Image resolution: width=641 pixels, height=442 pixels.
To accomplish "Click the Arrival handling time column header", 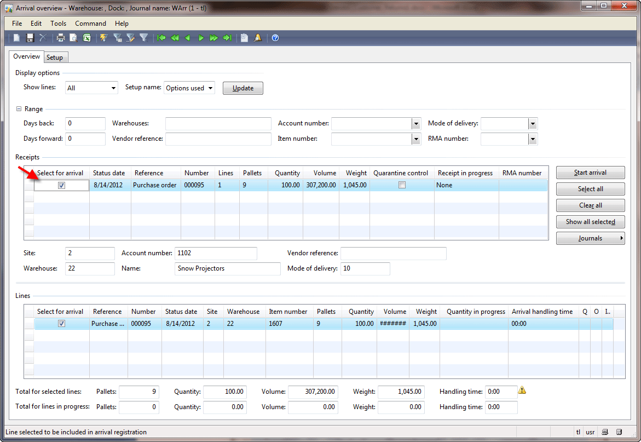I will (542, 312).
